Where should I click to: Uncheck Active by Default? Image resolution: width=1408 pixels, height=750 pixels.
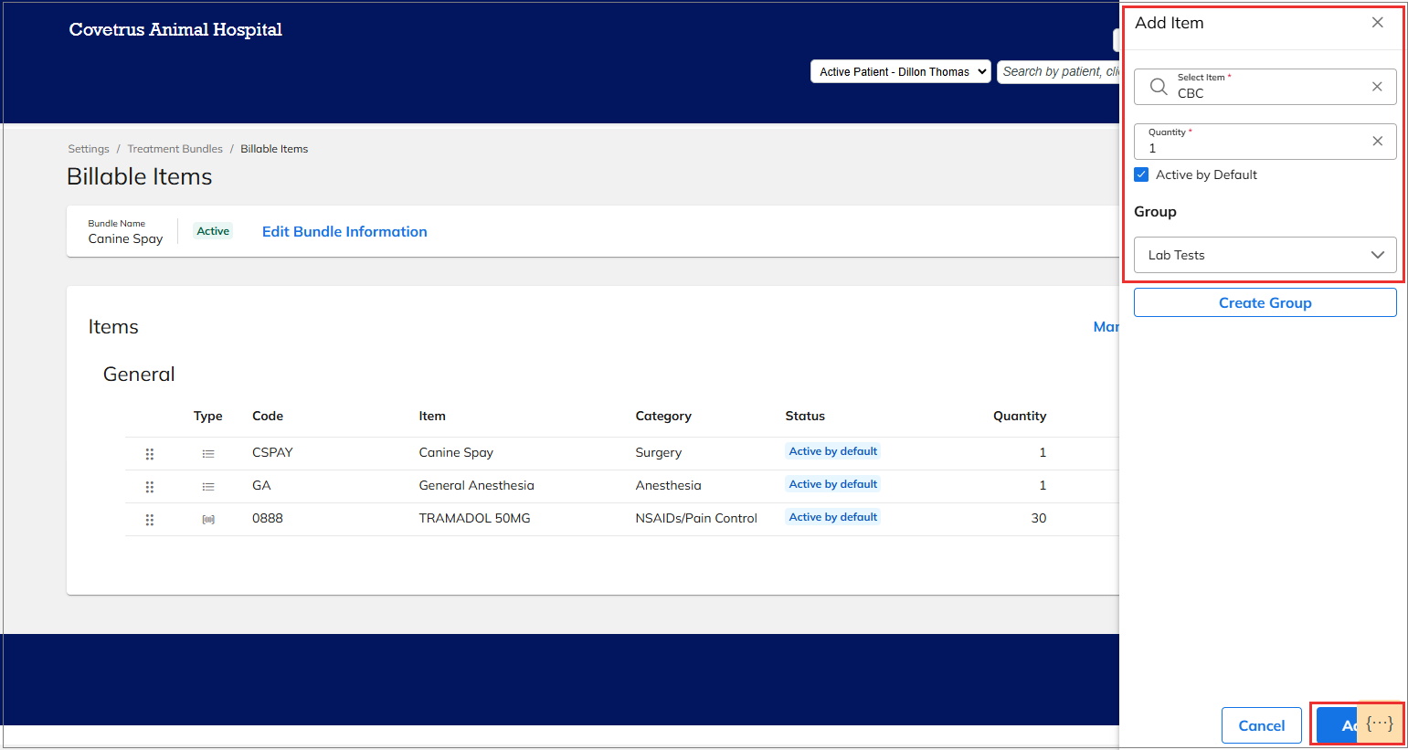pos(1141,174)
